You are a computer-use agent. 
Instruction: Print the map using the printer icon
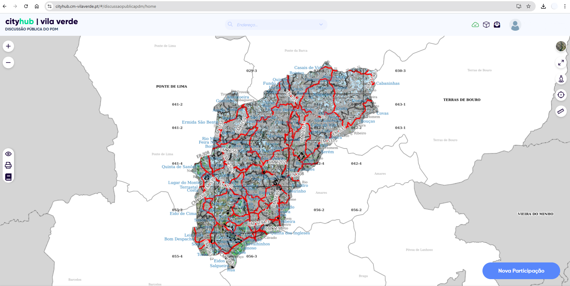8,165
